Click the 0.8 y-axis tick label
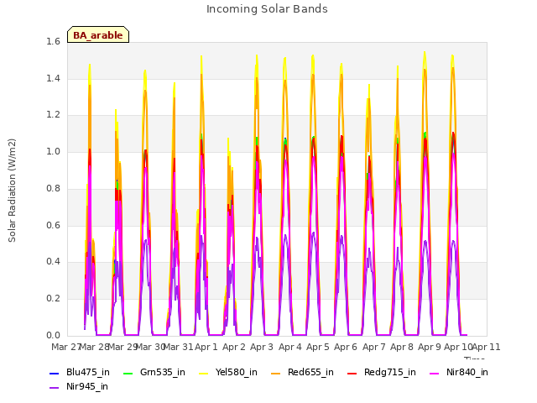This screenshot has height=403, width=537. click(53, 188)
